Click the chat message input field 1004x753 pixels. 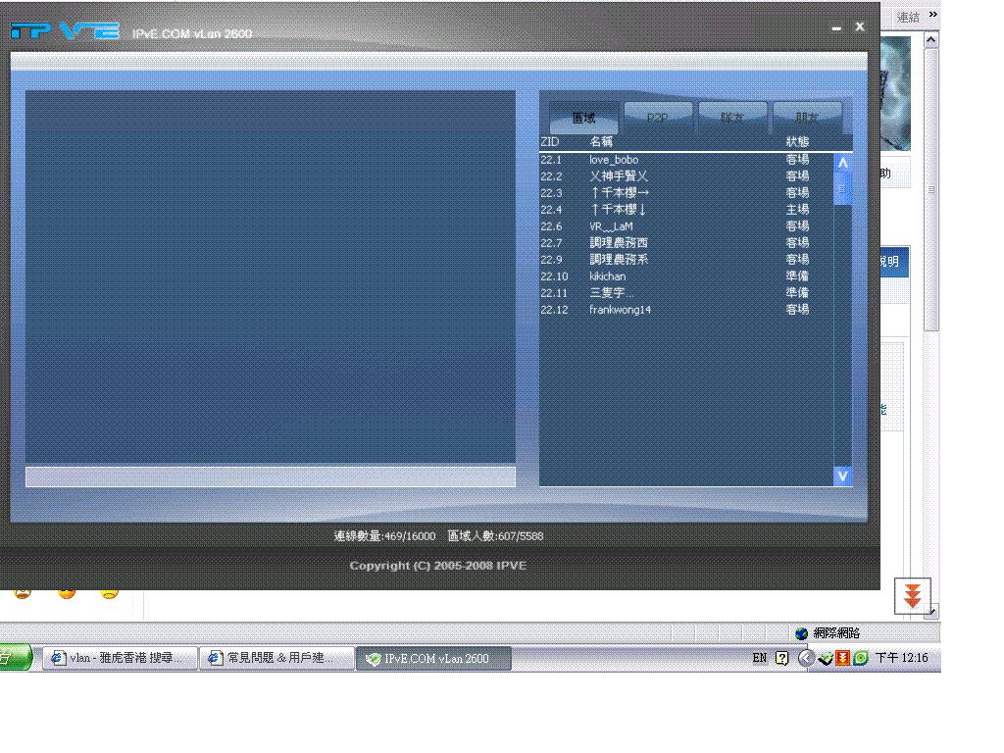(x=271, y=477)
